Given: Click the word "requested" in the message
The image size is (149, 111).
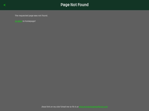Looking at the screenshot, I should click(x=23, y=16).
